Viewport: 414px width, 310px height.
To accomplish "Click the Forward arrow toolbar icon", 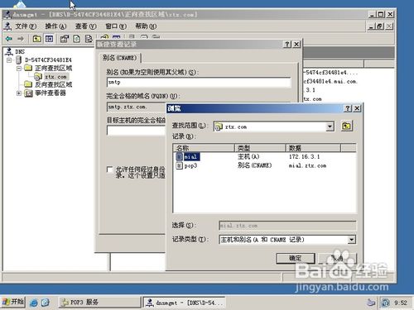I will coord(21,39).
